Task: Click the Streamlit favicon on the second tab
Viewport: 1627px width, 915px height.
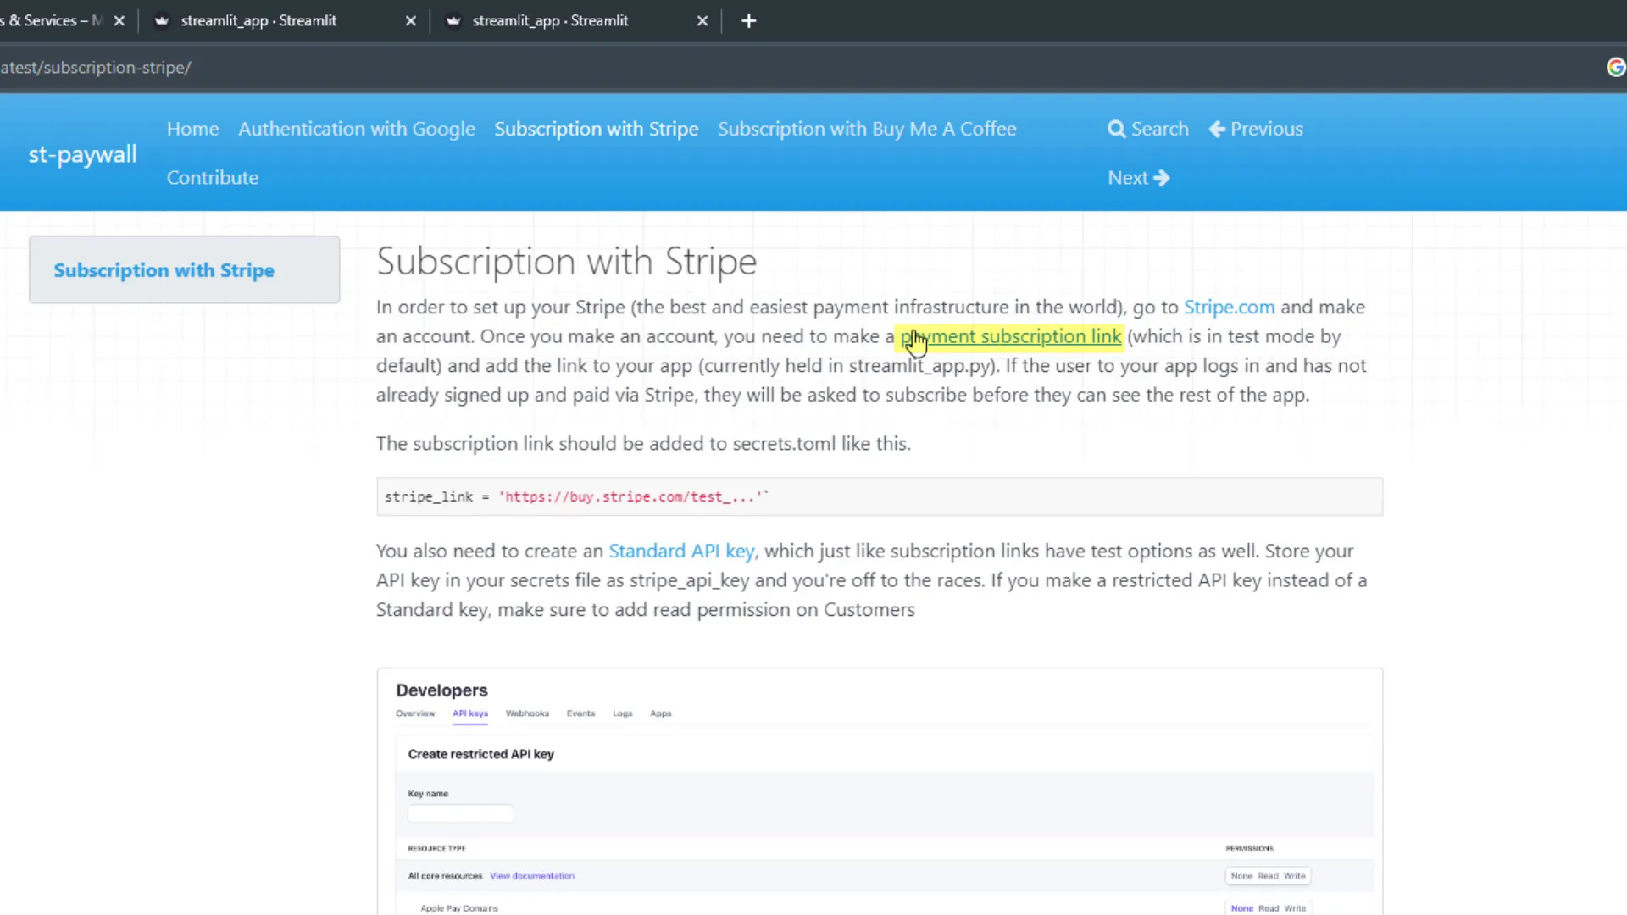Action: tap(454, 20)
